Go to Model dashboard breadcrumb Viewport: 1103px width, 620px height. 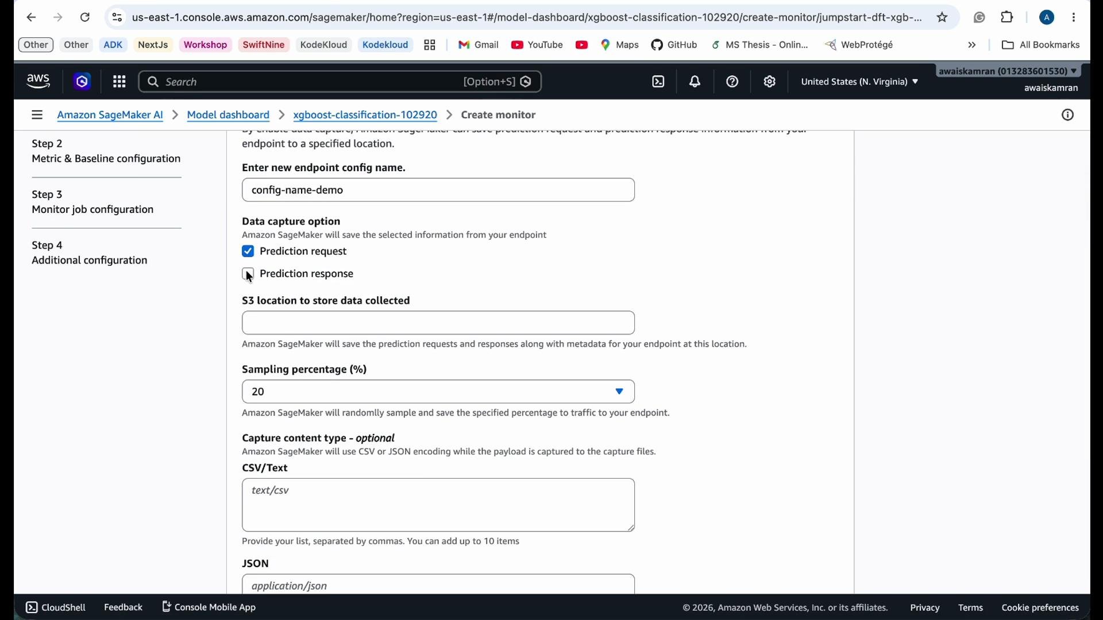pyautogui.click(x=229, y=116)
